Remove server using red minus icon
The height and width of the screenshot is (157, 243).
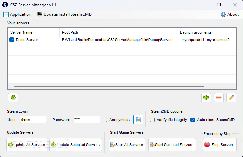(219, 98)
